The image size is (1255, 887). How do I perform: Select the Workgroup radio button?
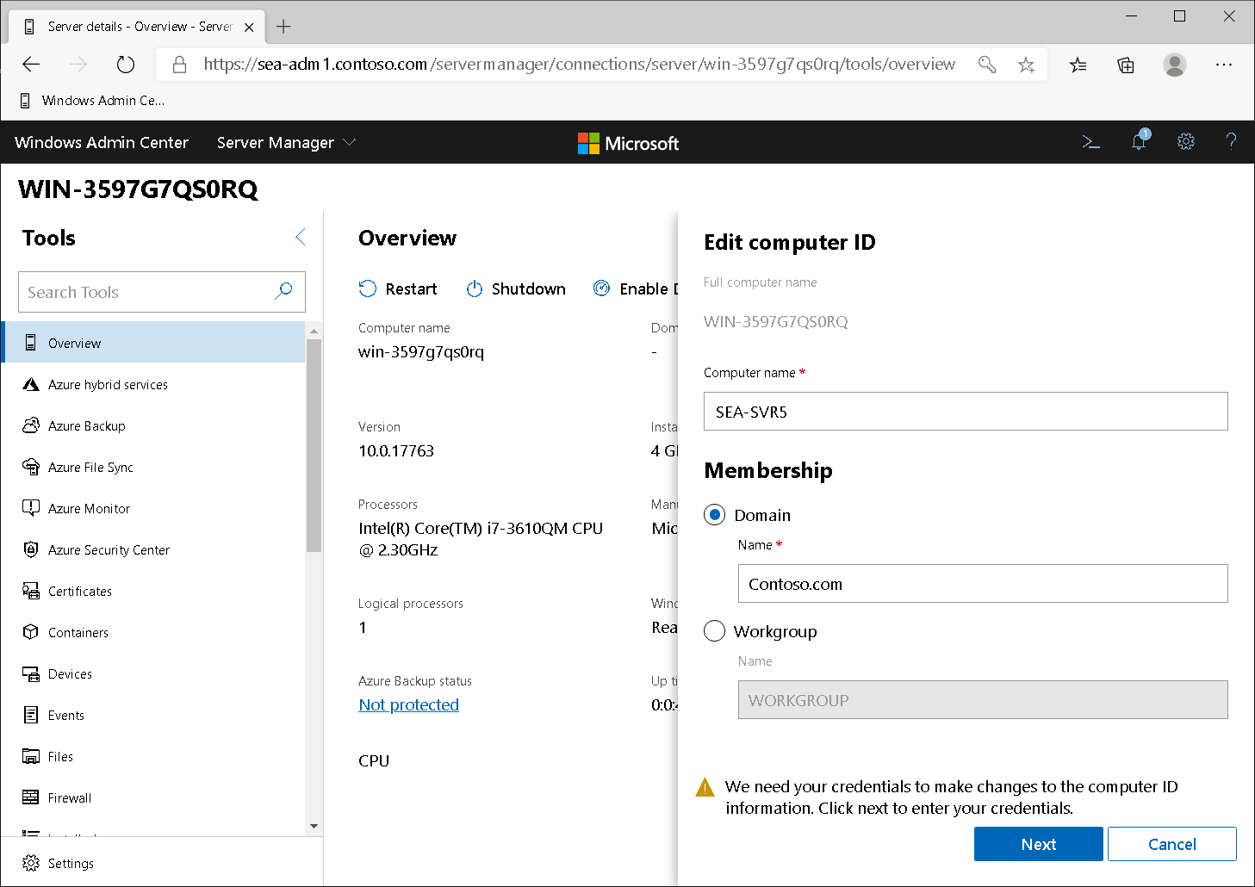tap(715, 631)
